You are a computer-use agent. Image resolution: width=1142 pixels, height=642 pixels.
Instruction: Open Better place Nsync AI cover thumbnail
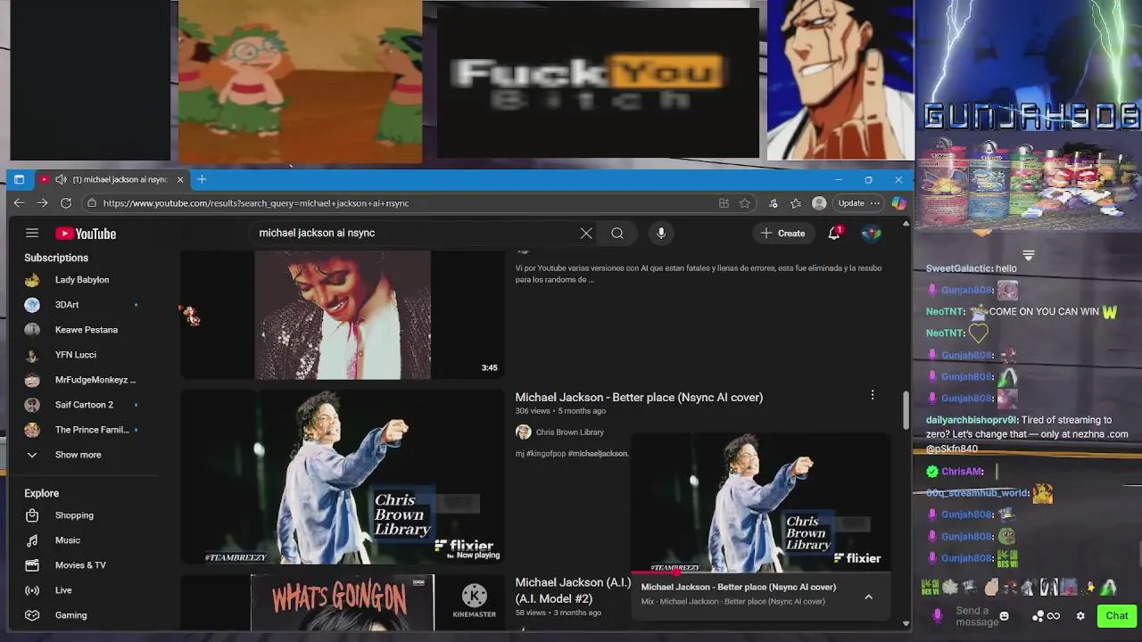343,476
